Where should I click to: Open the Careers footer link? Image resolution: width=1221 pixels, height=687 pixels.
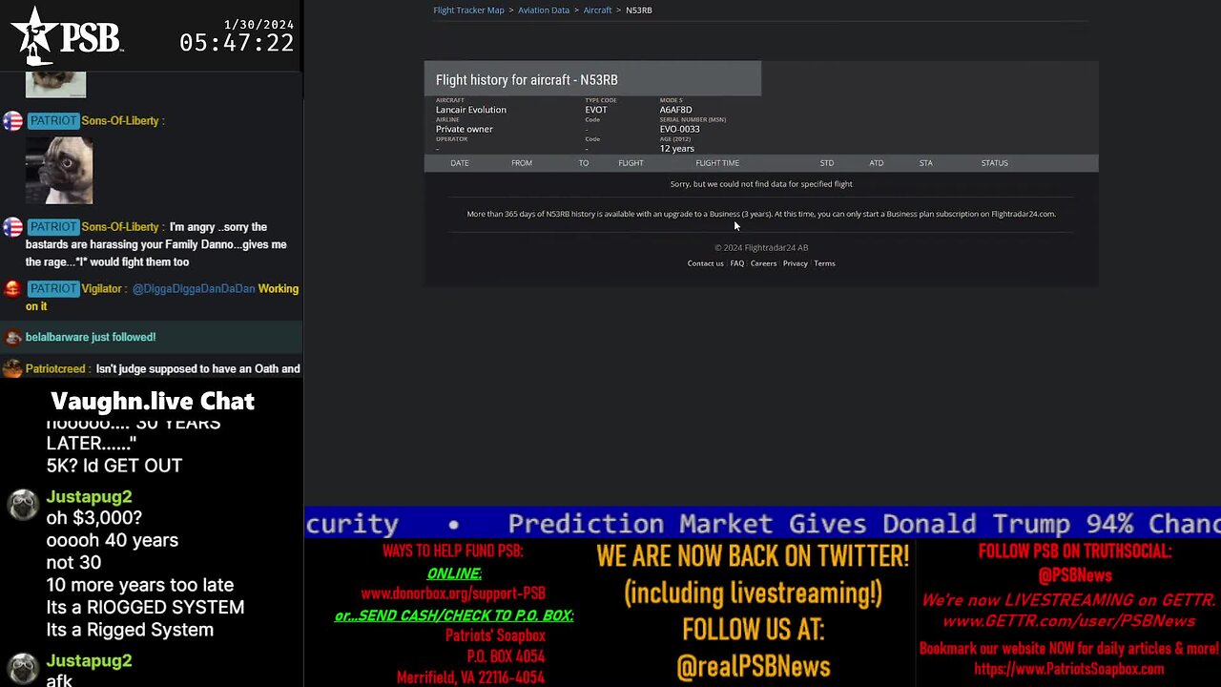pos(763,263)
